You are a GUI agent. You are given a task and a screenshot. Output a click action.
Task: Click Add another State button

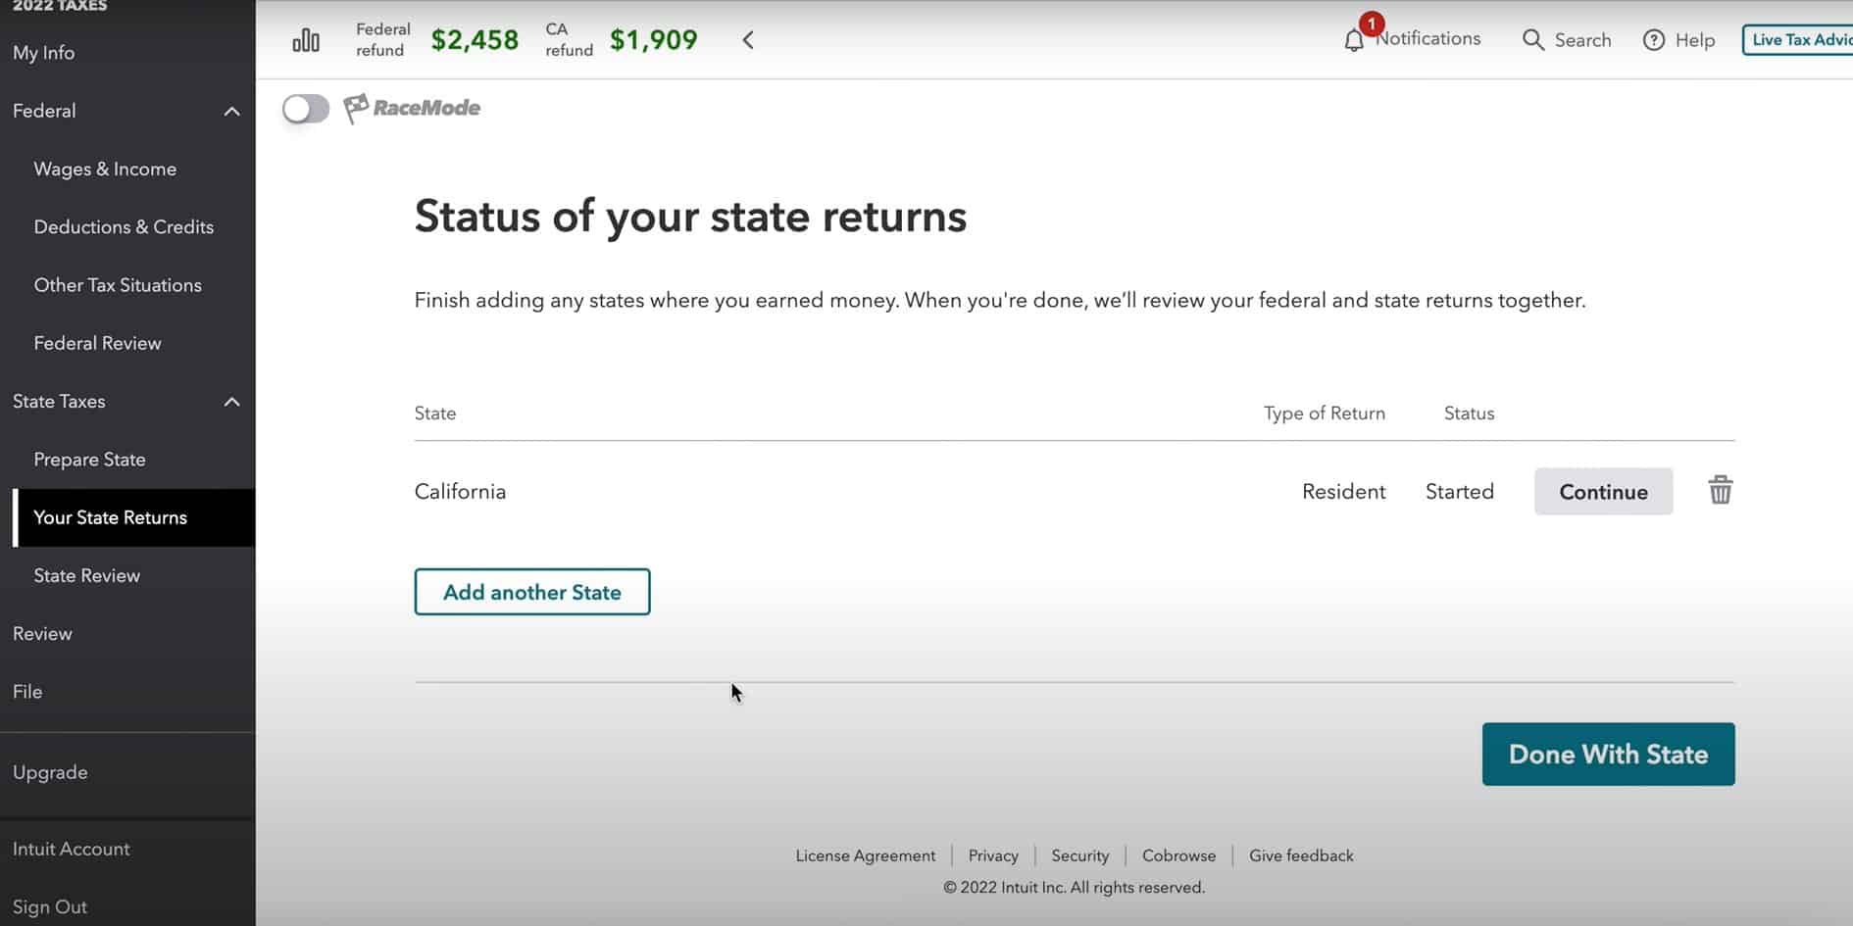532,592
